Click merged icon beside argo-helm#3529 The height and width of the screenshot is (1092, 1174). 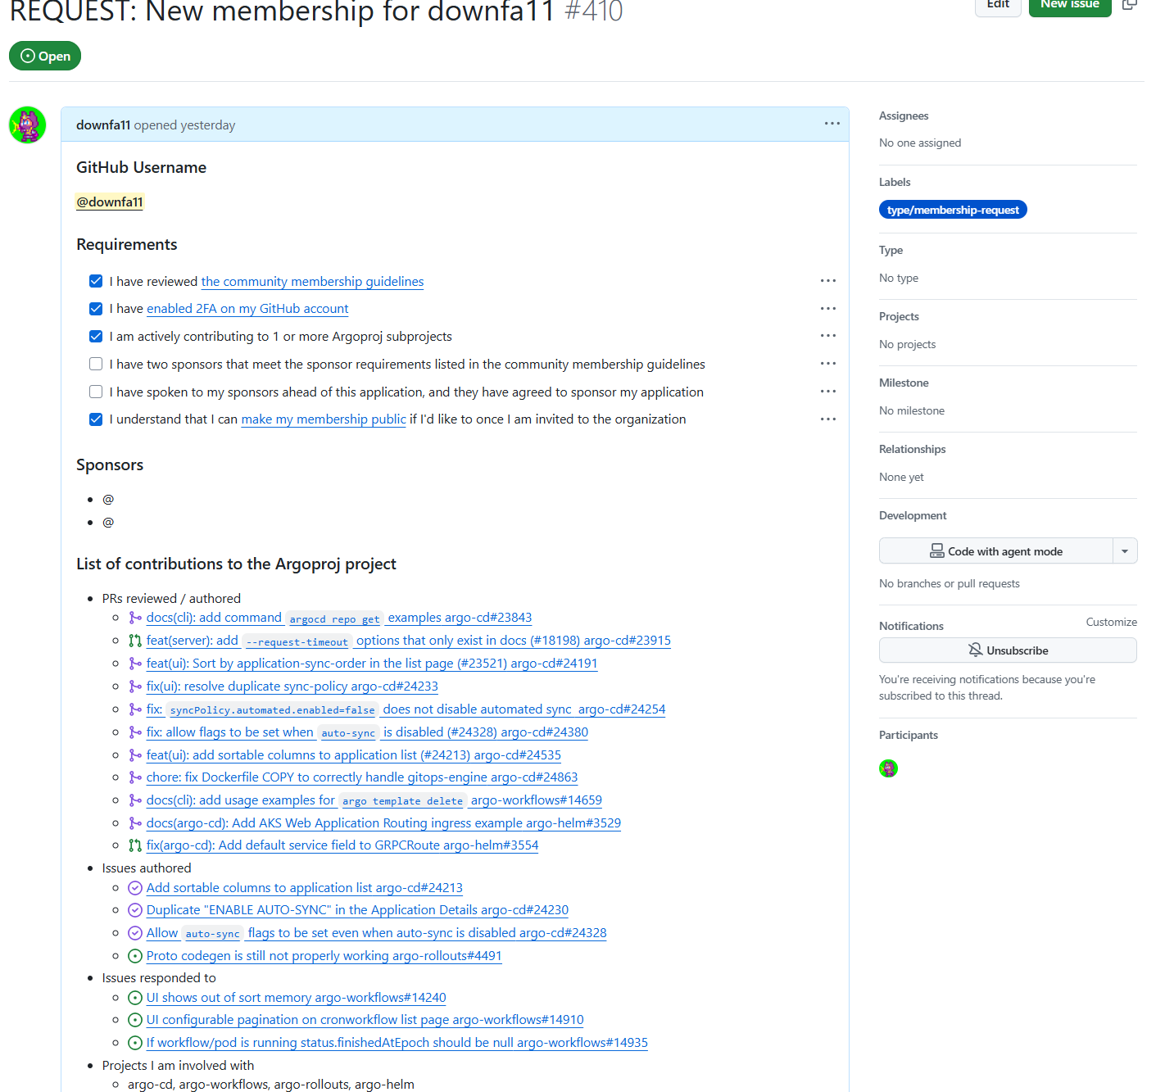[135, 823]
